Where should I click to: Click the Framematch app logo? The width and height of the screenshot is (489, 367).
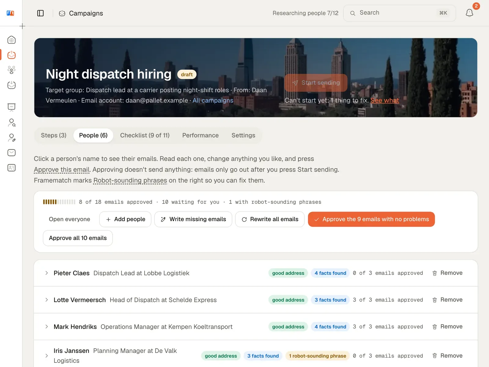click(x=10, y=13)
